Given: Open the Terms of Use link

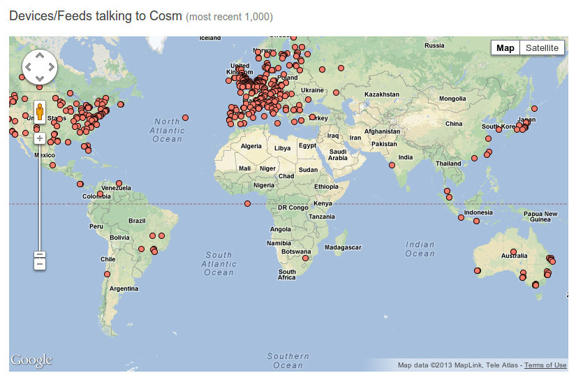Looking at the screenshot, I should click(x=545, y=365).
